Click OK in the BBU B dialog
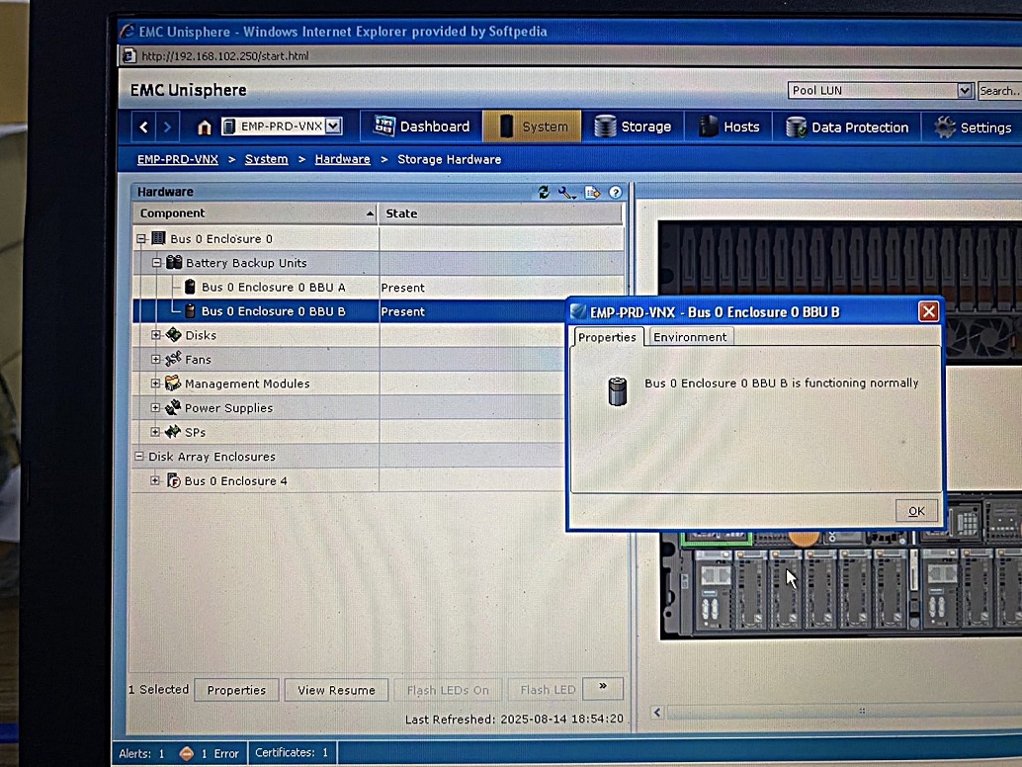1022x767 pixels. click(916, 511)
